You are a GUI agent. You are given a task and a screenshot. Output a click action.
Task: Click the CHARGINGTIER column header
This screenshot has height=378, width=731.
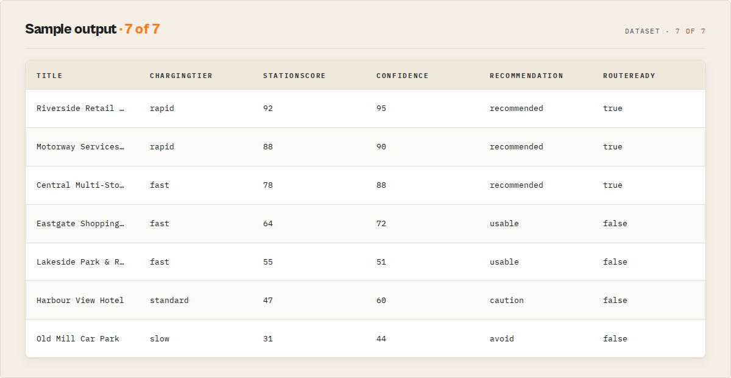tap(181, 76)
